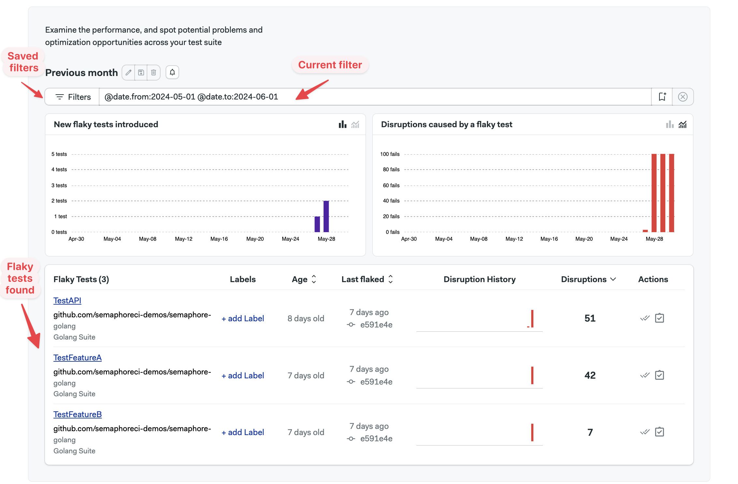The width and height of the screenshot is (738, 484).
Task: Click the clear filter X icon
Action: [683, 97]
